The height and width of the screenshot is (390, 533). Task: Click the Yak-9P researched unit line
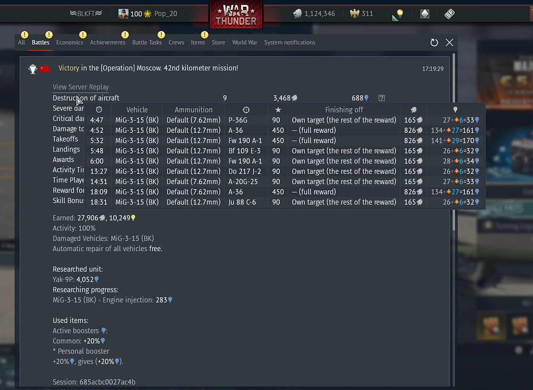coord(76,280)
